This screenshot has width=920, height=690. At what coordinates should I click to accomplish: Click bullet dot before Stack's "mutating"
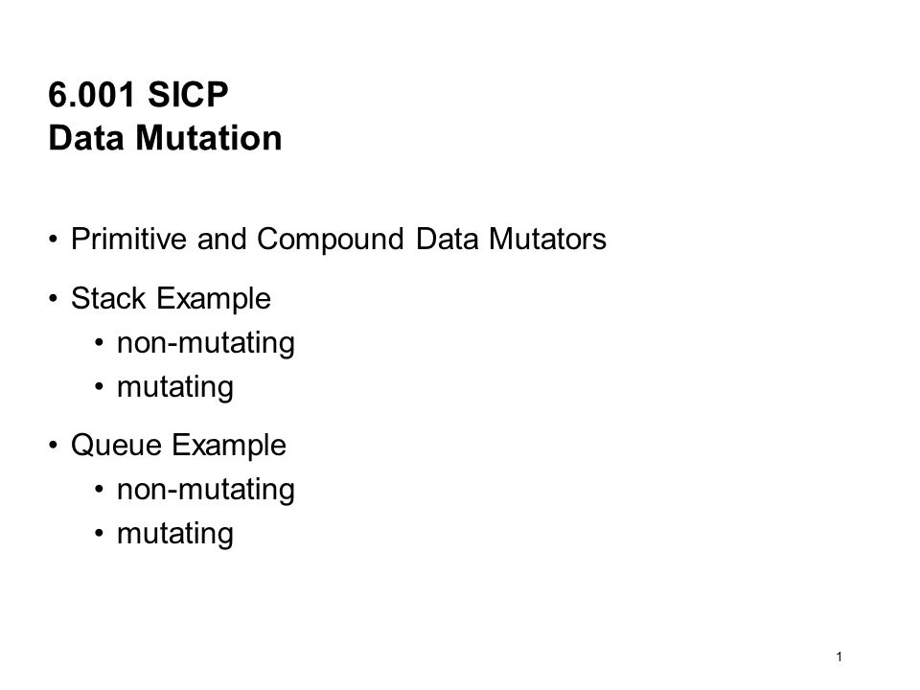pyautogui.click(x=99, y=386)
